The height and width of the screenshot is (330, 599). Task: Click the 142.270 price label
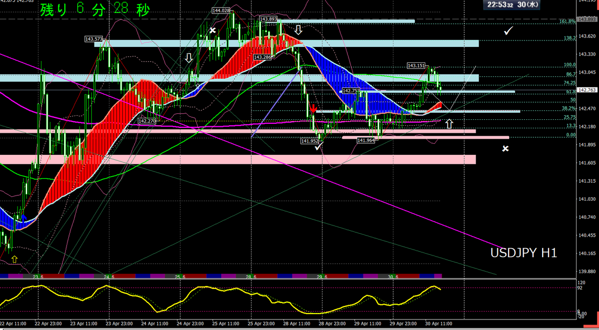pyautogui.click(x=147, y=121)
